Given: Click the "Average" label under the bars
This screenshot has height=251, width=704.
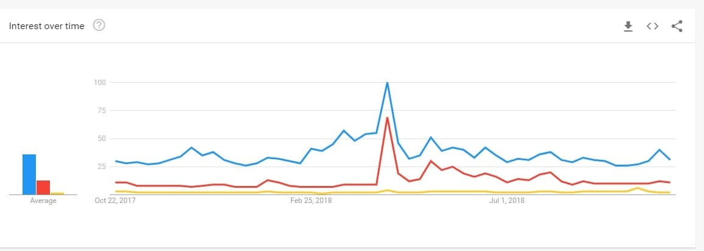Looking at the screenshot, I should coord(43,201).
